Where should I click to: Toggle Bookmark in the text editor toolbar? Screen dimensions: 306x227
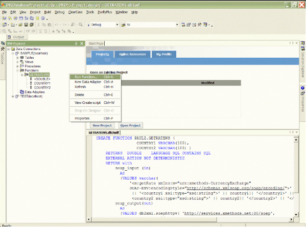click(53, 31)
